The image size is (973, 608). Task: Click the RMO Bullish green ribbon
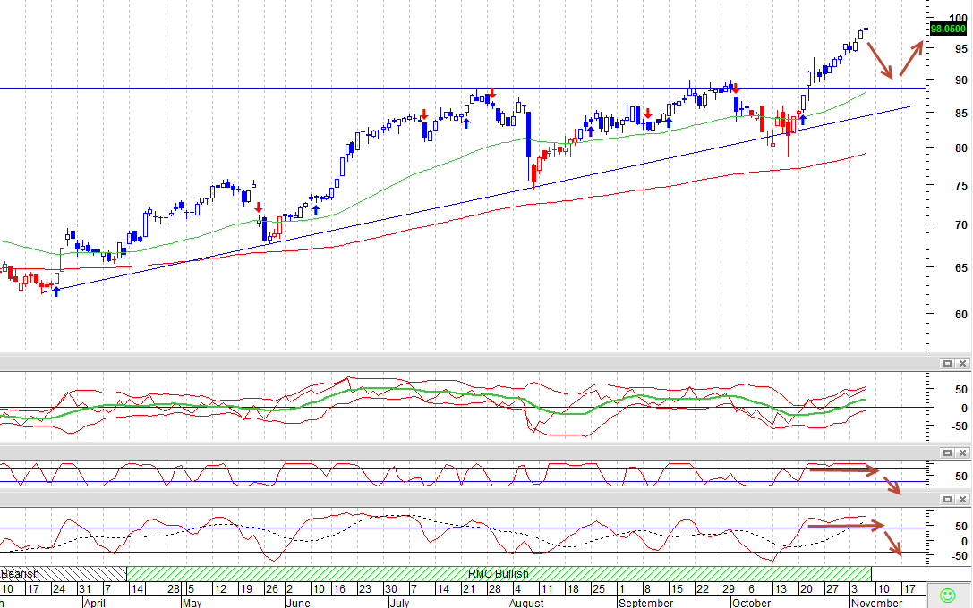(499, 573)
